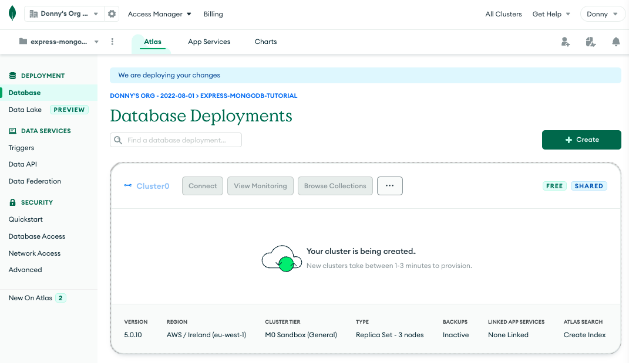Click the Deployment stack icon
The image size is (629, 363).
point(13,76)
